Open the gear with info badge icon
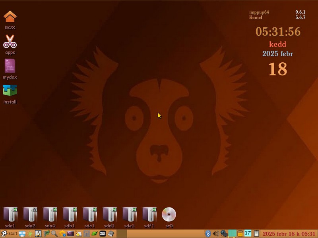The image size is (318, 238). (x=62, y=234)
